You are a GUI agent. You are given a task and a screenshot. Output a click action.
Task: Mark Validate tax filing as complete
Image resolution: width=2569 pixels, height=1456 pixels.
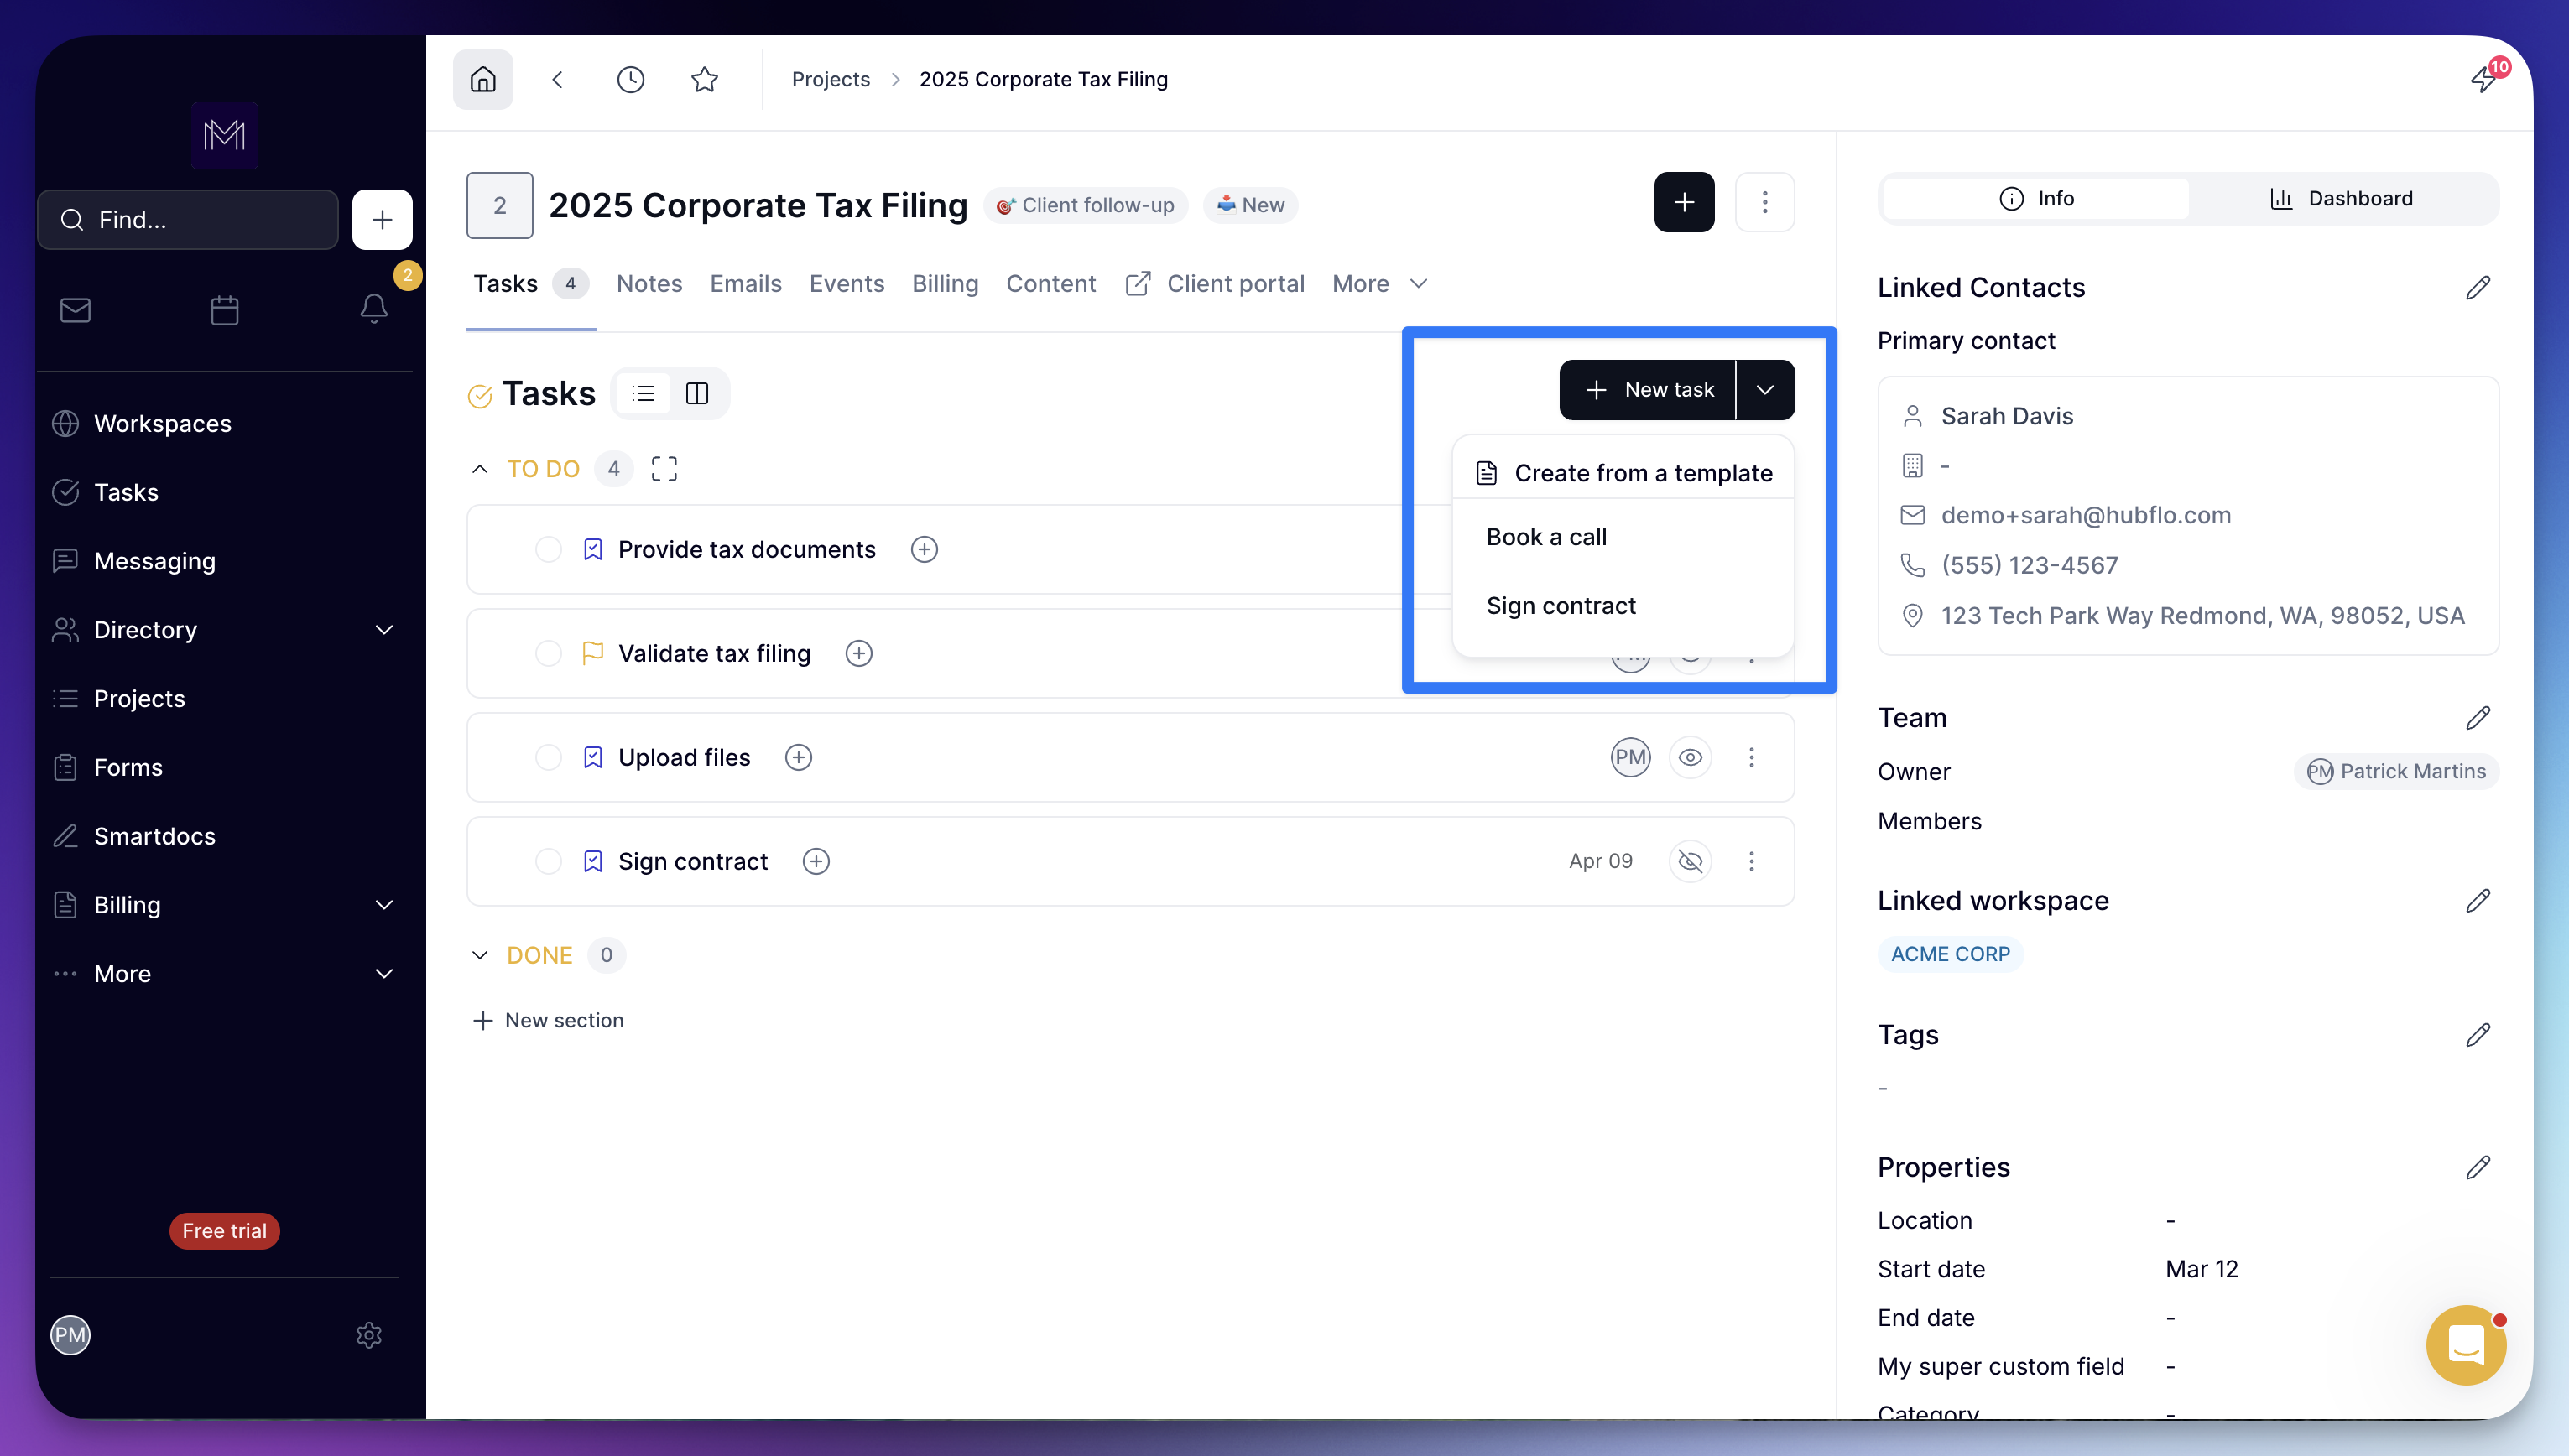tap(548, 653)
